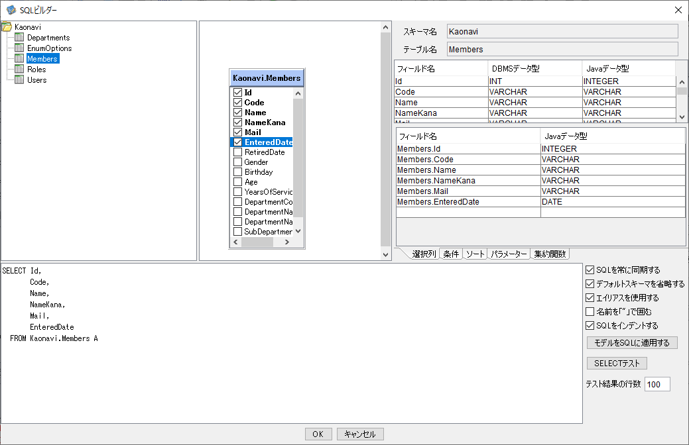The image size is (689, 445).
Task: Toggle エイリアスを使用する checkbox
Action: point(590,298)
